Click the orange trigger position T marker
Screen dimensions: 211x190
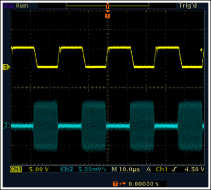point(108,14)
